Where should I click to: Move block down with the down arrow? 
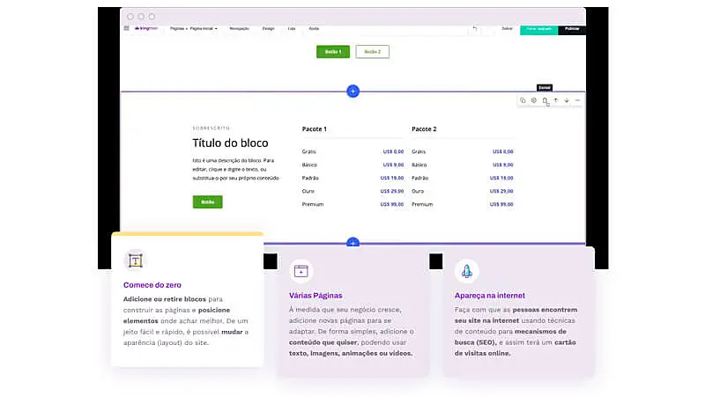pyautogui.click(x=567, y=100)
